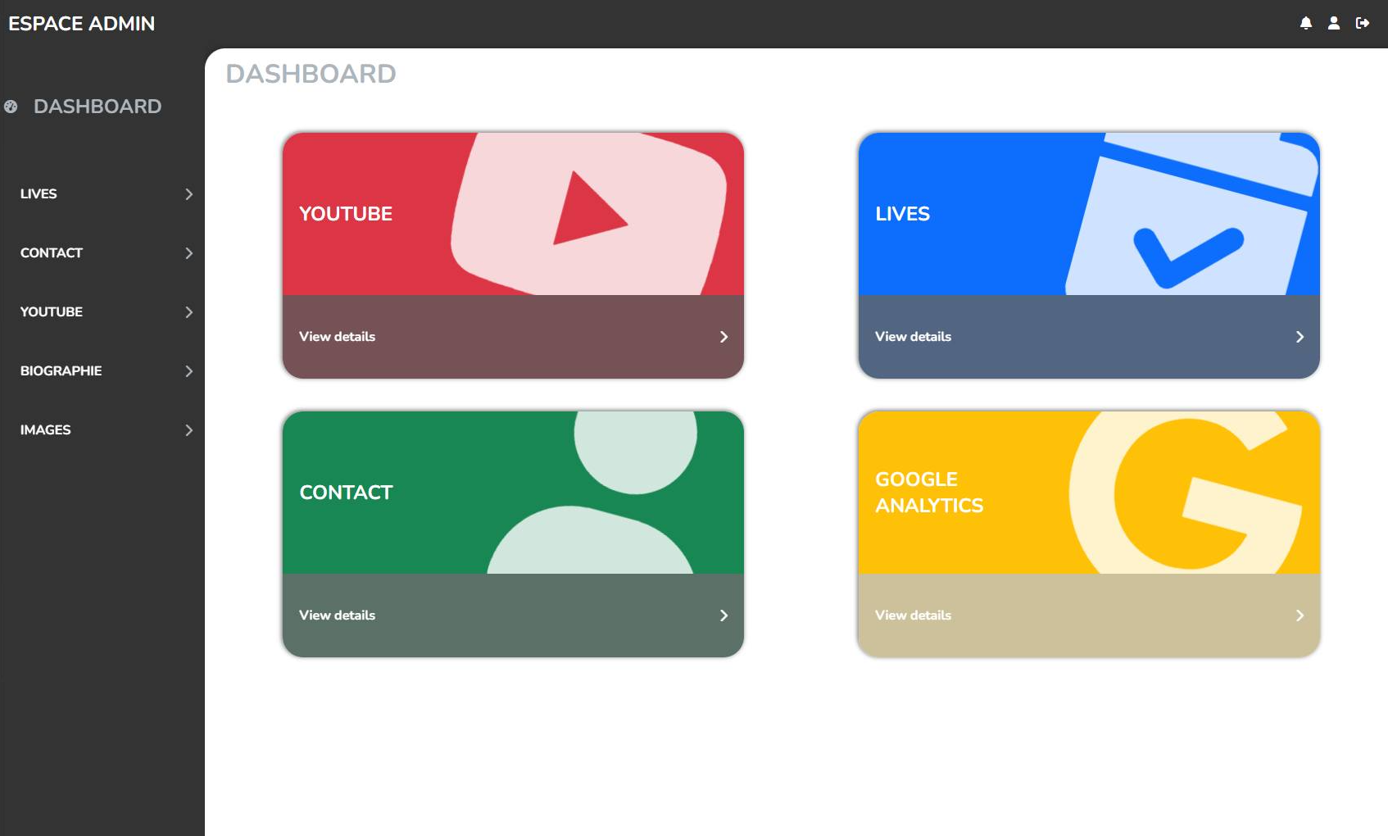
Task: Open the user profile icon
Action: [x=1334, y=23]
